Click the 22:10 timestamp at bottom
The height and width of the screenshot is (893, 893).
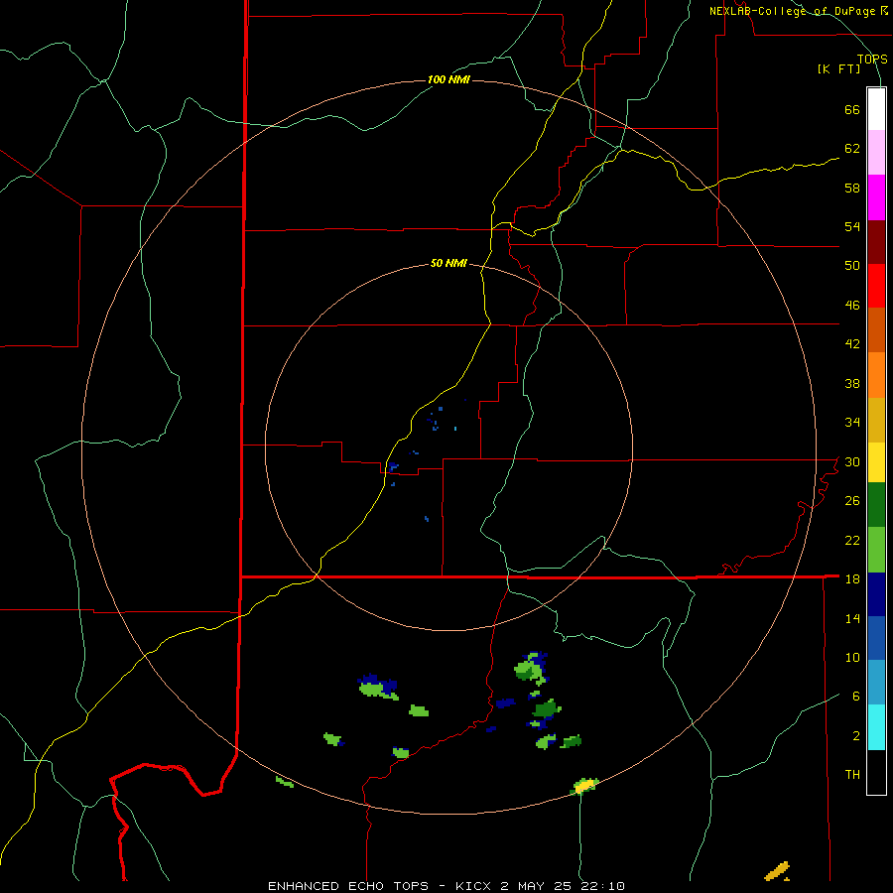point(602,886)
